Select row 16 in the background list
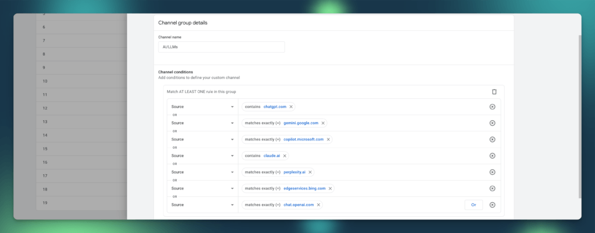 81,162
